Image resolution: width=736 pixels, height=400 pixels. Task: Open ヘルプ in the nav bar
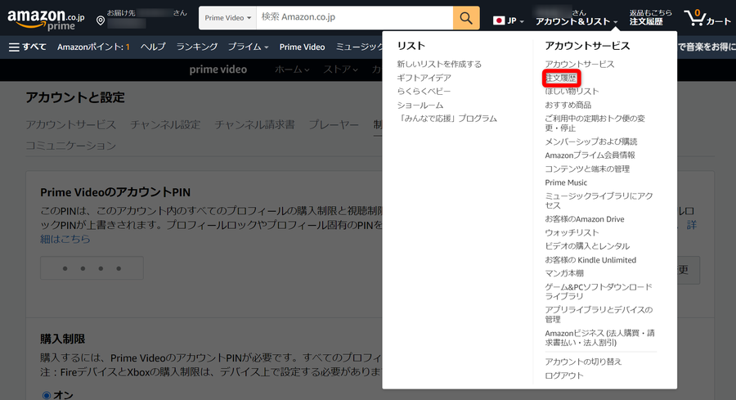153,47
